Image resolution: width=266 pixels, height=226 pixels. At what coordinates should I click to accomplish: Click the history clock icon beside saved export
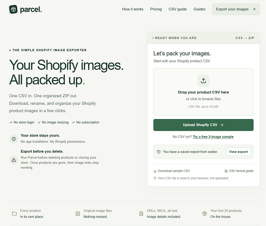(159, 152)
